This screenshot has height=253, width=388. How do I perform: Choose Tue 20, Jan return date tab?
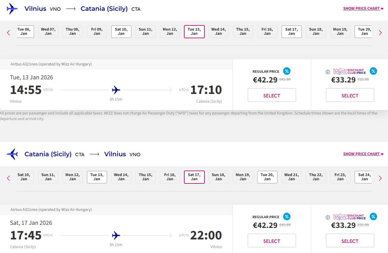point(267,177)
